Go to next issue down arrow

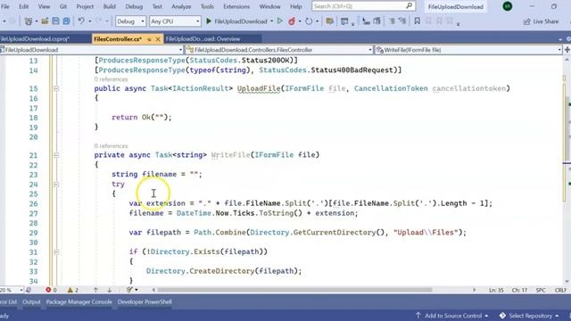(x=110, y=290)
